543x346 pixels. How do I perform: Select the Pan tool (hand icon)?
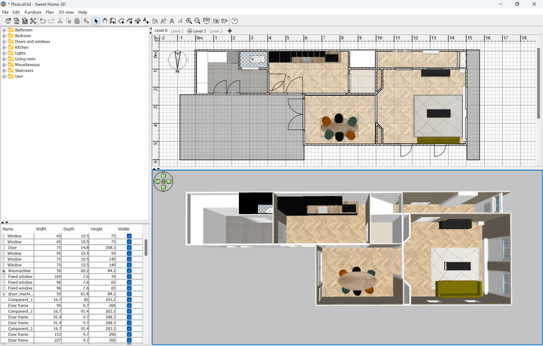pyautogui.click(x=105, y=21)
